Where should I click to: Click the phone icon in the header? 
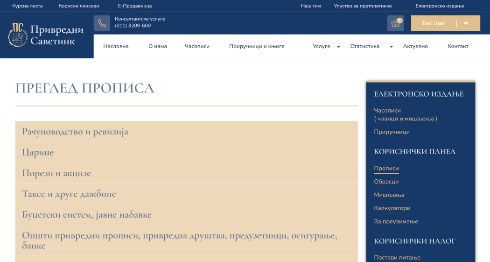pos(102,23)
